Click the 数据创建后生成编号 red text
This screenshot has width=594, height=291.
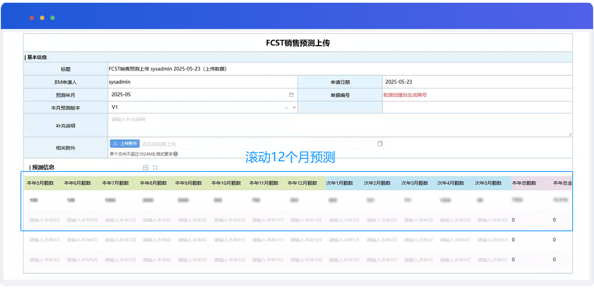405,95
